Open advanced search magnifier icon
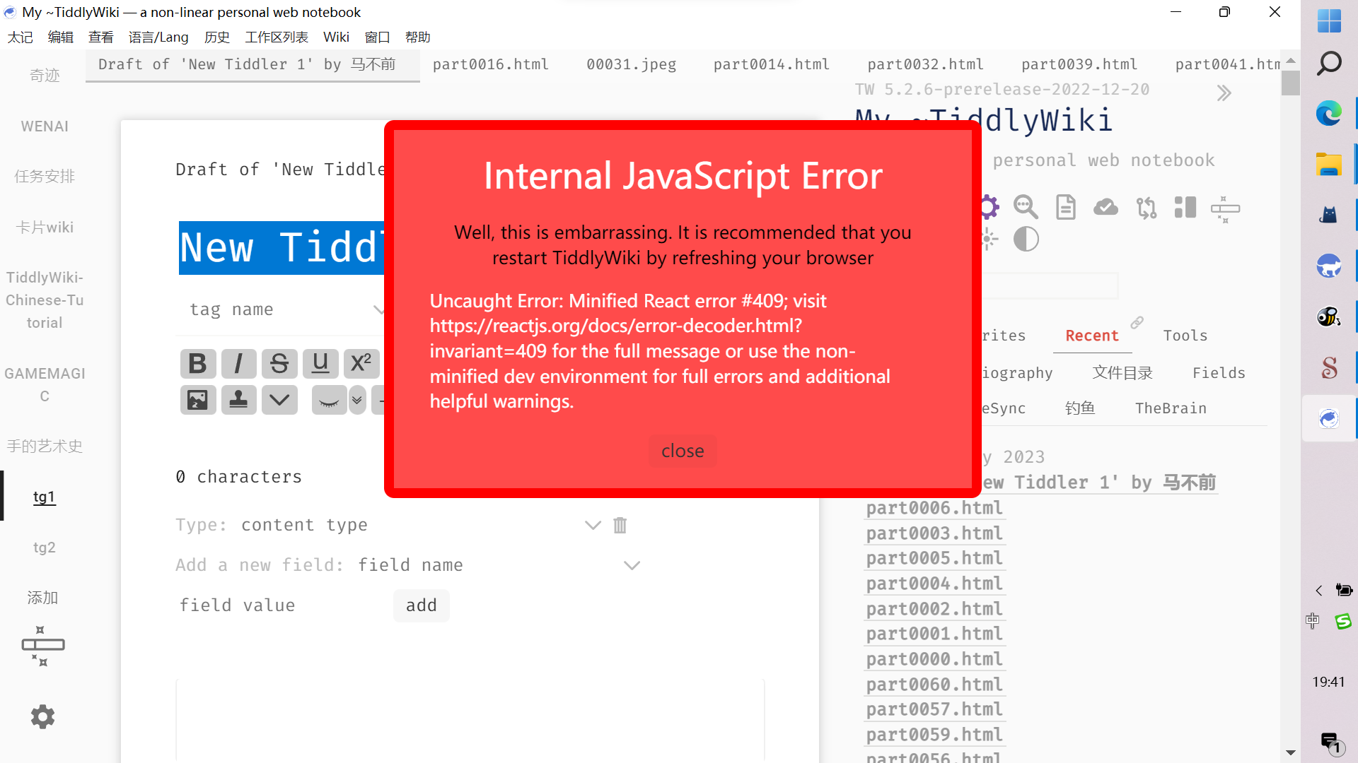The image size is (1358, 763). point(1026,207)
